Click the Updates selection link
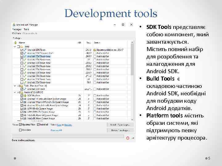Viewport: 222px width, 166px height. pos(68,124)
